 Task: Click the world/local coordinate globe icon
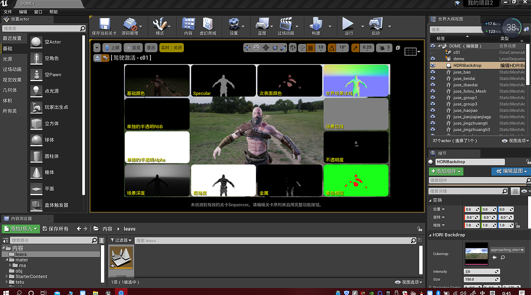[x=293, y=48]
